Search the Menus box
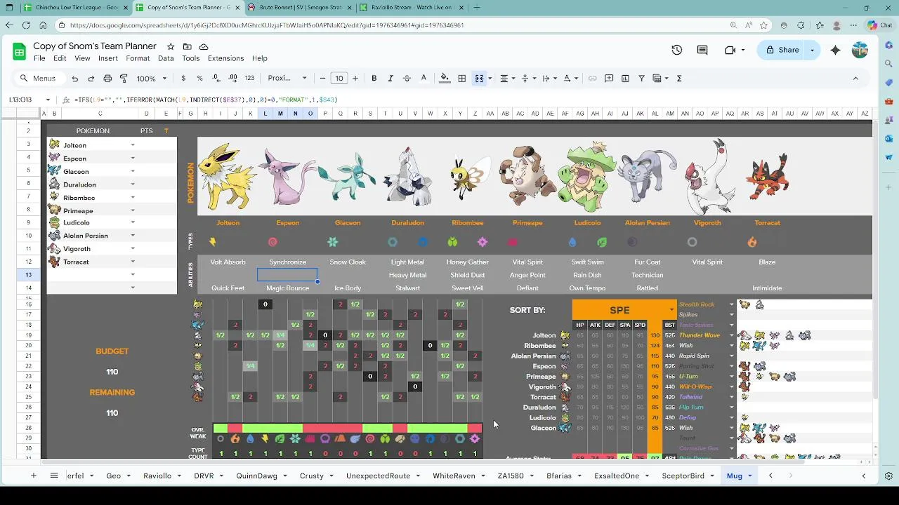 39,79
